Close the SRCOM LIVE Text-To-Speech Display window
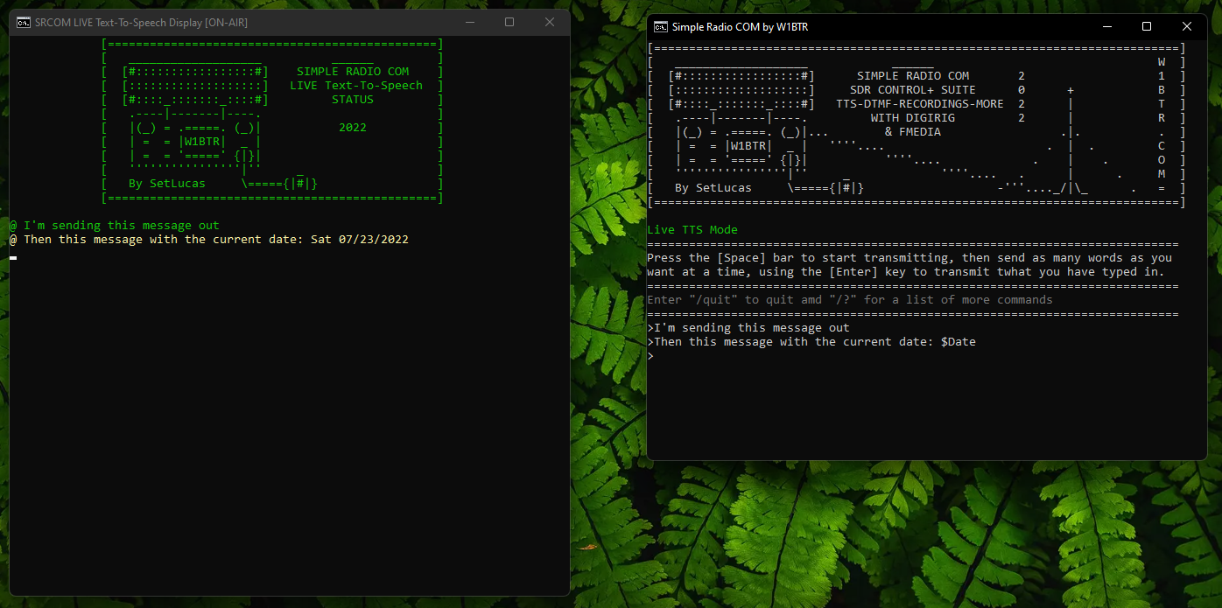 pyautogui.click(x=550, y=23)
